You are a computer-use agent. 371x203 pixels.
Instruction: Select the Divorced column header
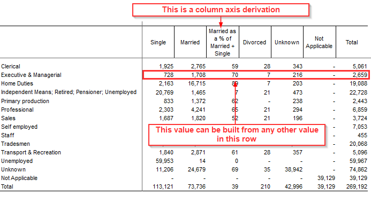coord(254,42)
